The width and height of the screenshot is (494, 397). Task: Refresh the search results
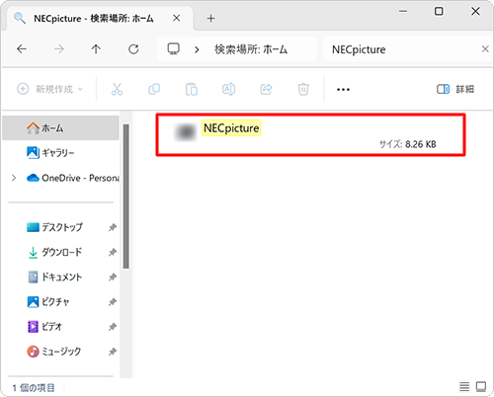click(x=133, y=49)
